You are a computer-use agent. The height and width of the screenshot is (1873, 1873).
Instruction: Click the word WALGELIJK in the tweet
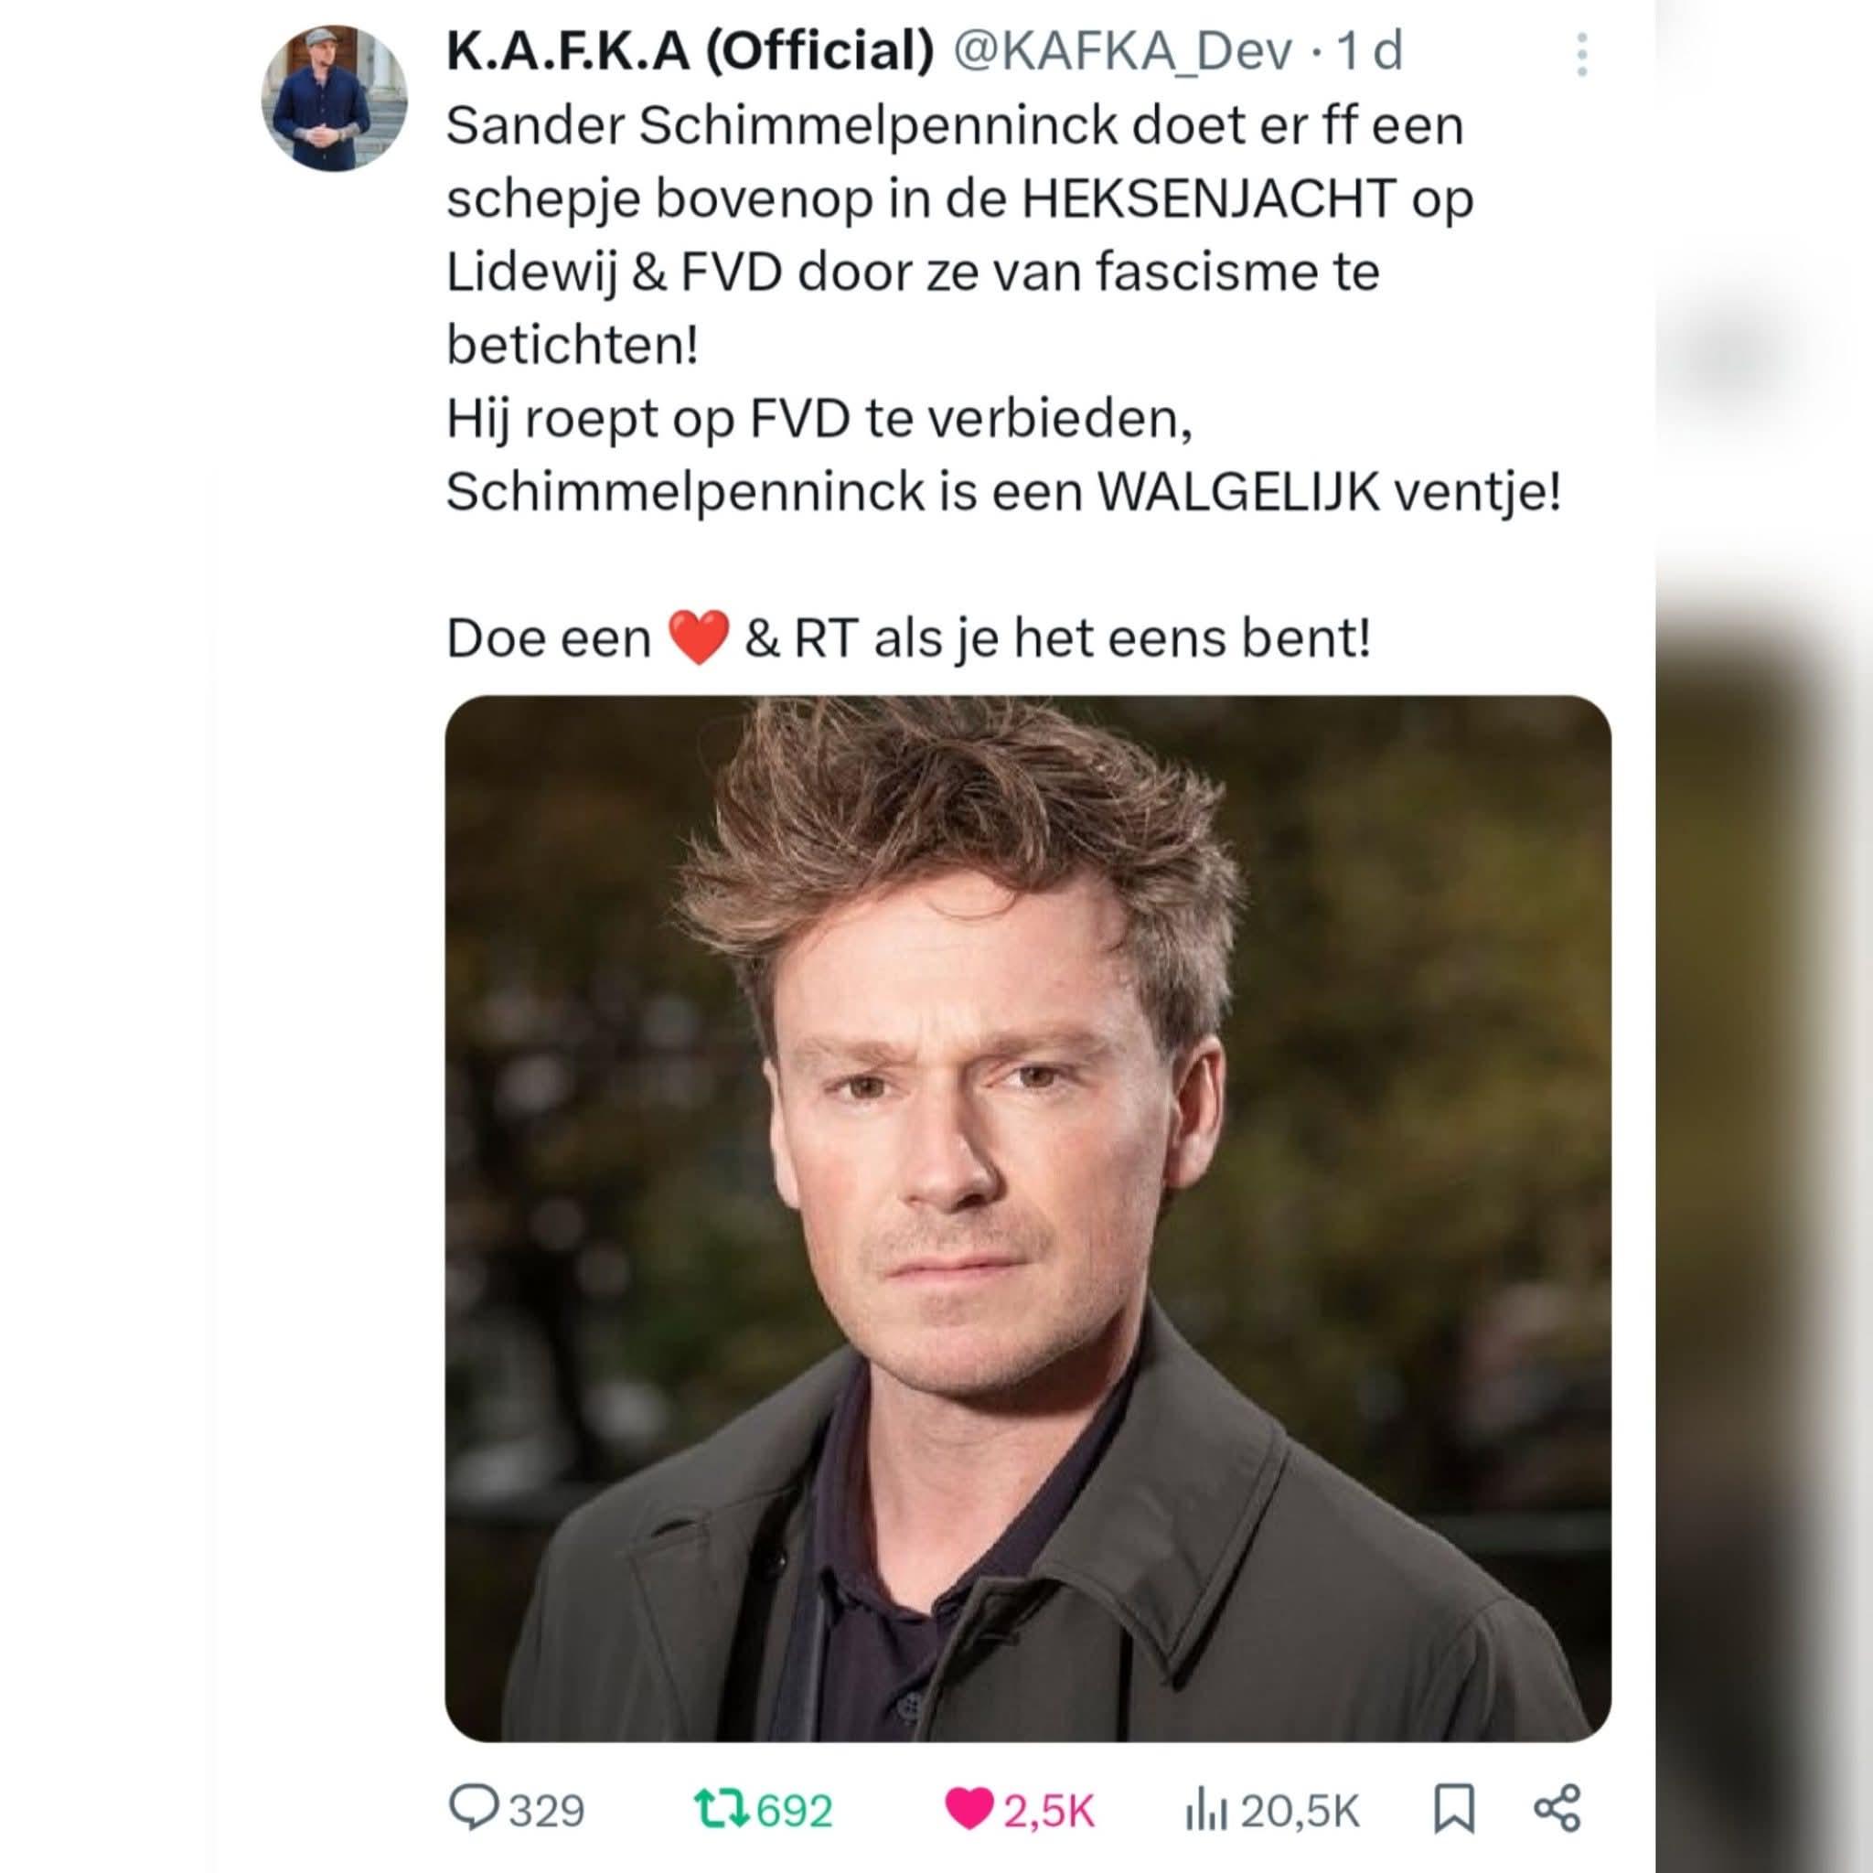point(1239,493)
